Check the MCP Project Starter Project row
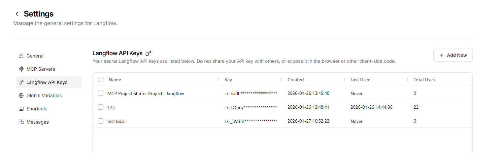This screenshot has height=153, width=504. (x=101, y=93)
